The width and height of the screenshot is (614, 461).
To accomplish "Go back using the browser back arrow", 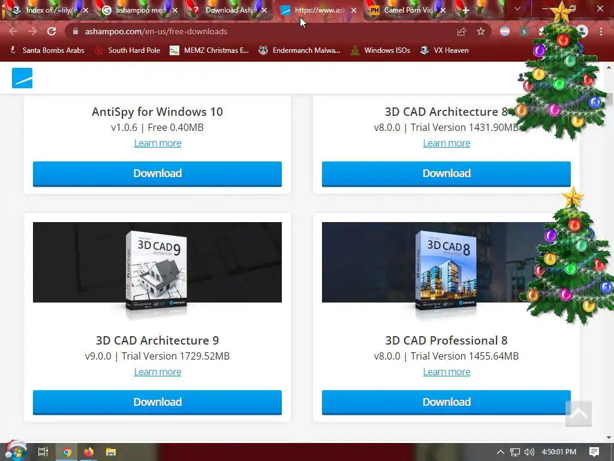I will [x=13, y=31].
